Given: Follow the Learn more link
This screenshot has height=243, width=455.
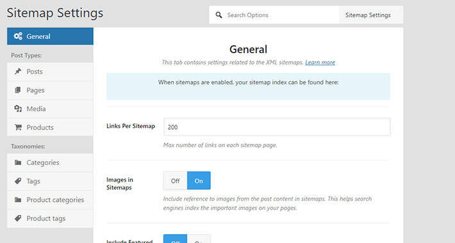Looking at the screenshot, I should pyautogui.click(x=320, y=62).
